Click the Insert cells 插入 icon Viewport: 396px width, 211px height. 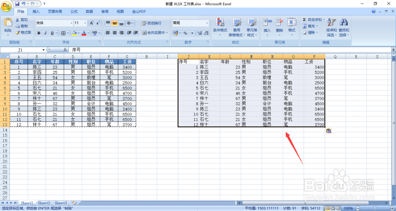tap(267, 22)
